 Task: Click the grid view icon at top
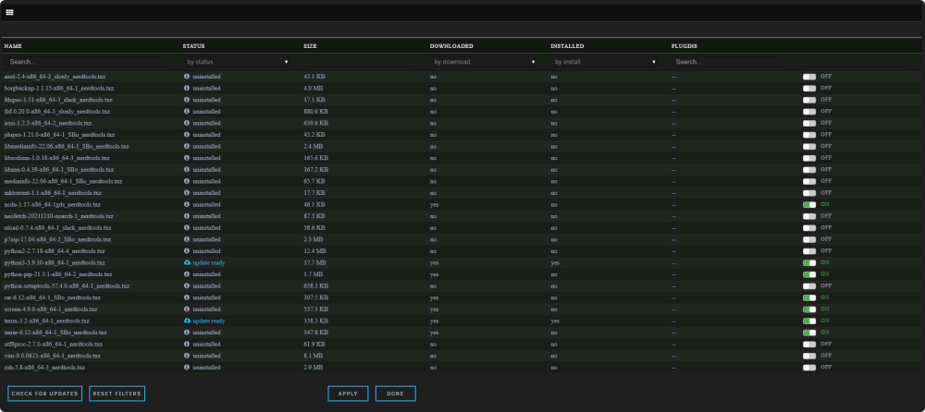coord(9,12)
